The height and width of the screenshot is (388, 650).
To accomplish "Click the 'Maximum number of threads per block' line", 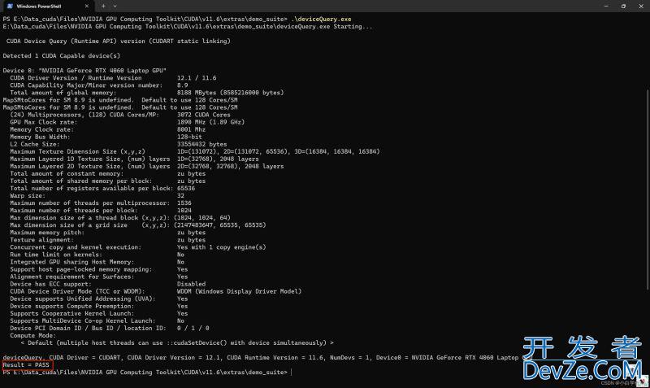I will pyautogui.click(x=101, y=211).
